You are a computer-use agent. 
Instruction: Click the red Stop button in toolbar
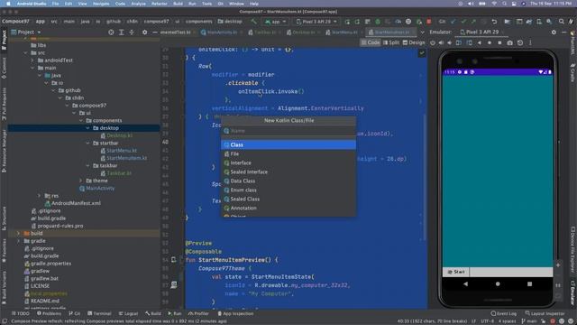[x=429, y=22]
